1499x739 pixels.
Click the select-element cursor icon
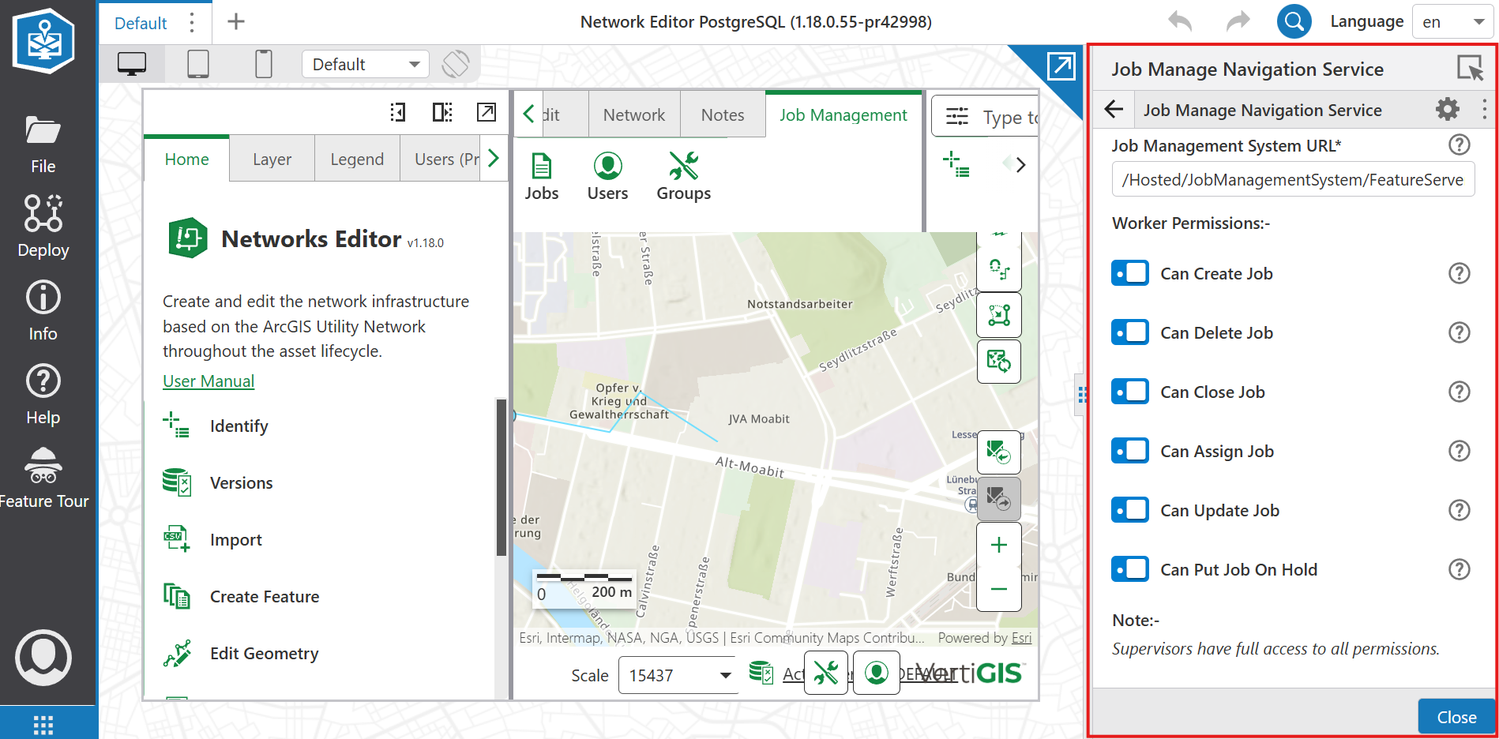pos(1470,69)
